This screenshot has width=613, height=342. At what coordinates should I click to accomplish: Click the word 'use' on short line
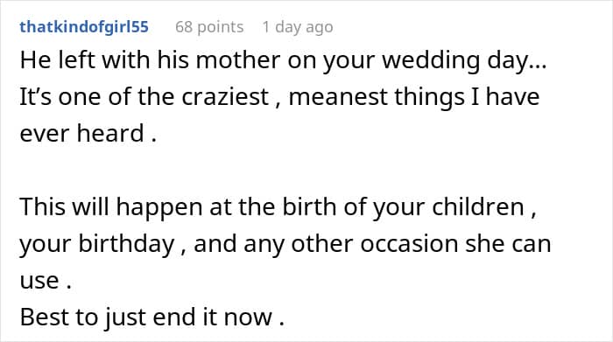click(x=39, y=281)
